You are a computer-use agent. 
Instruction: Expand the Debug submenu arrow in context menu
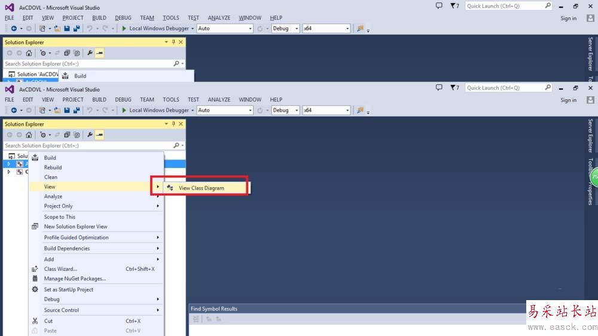point(158,300)
